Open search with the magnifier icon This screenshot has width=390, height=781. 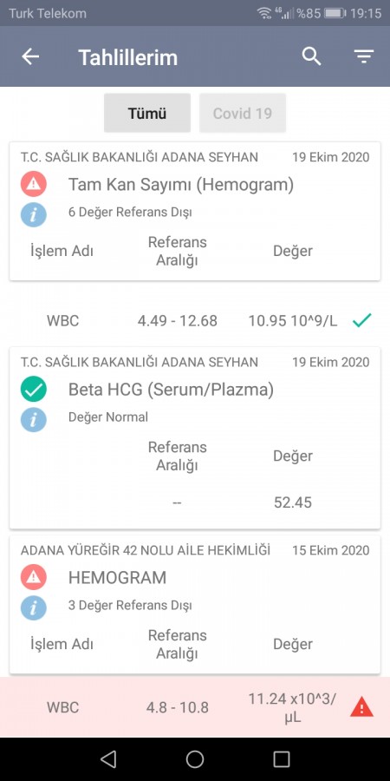(x=311, y=56)
